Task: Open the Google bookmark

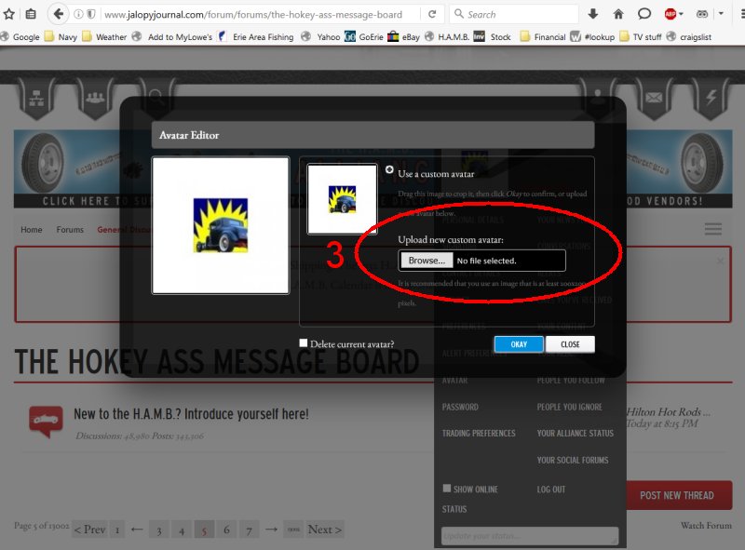Action: pyautogui.click(x=20, y=37)
